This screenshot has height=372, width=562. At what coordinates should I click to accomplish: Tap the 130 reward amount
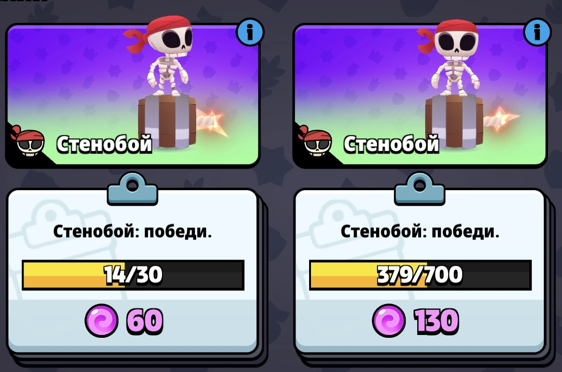(436, 321)
